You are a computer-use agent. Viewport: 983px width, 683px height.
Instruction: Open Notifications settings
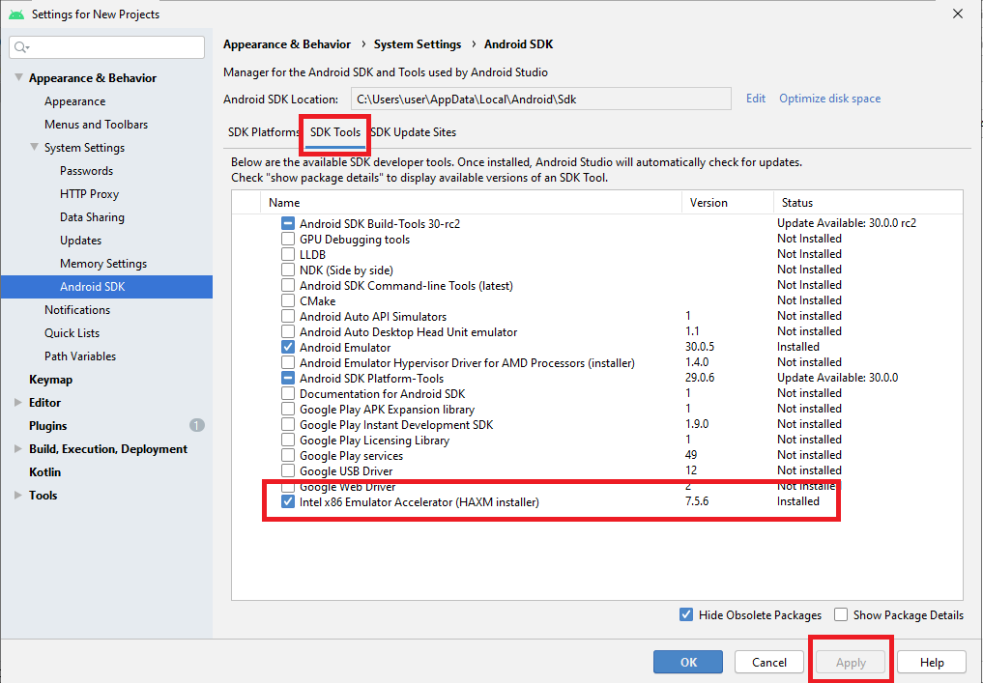pyautogui.click(x=77, y=309)
